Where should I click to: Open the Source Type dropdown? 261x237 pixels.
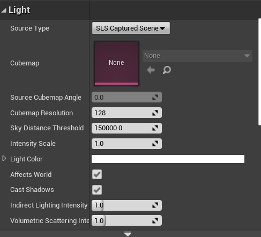click(131, 28)
